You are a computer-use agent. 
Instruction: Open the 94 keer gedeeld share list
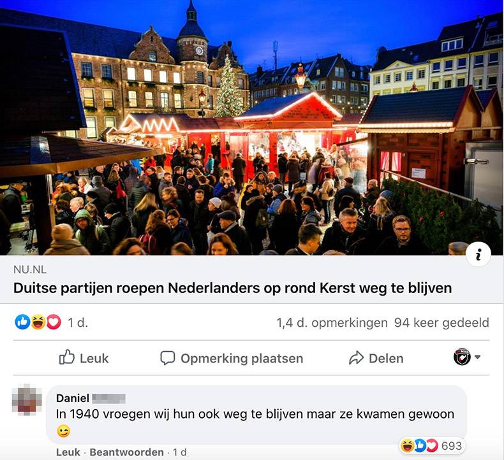tap(441, 322)
